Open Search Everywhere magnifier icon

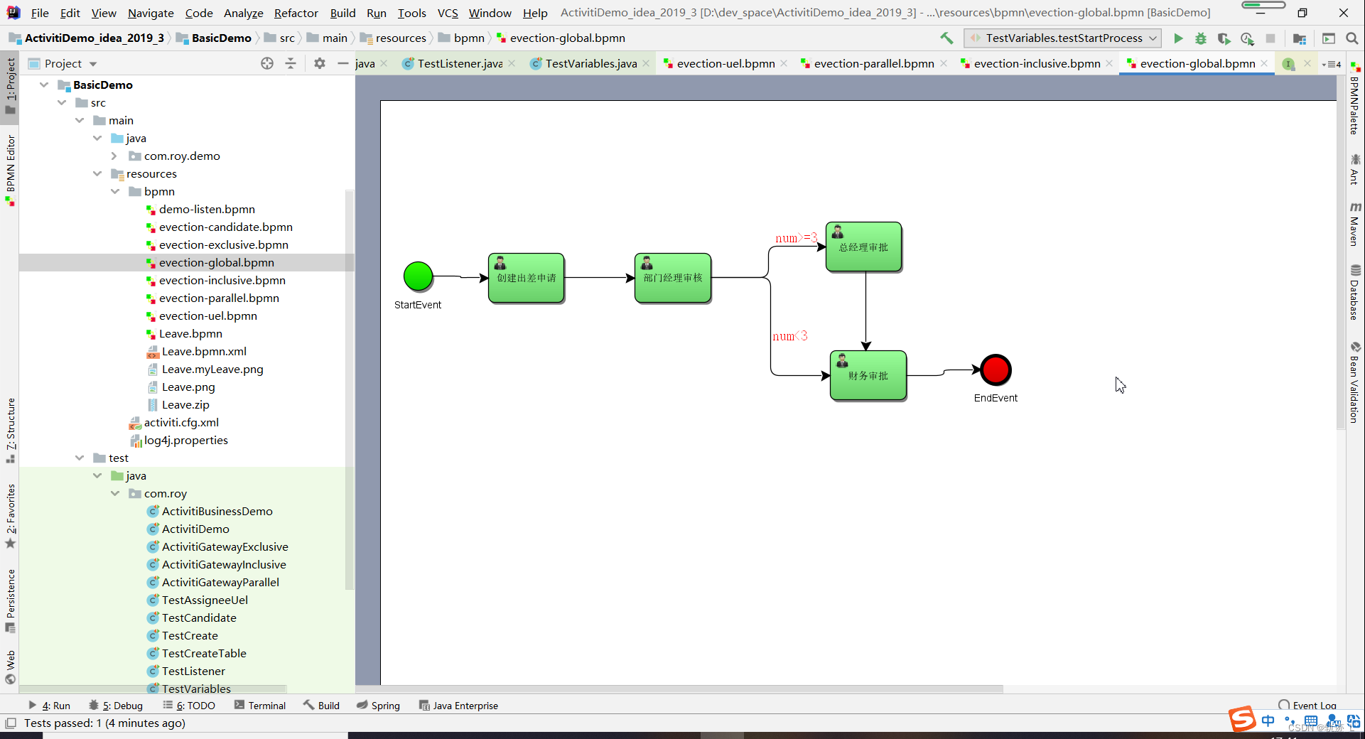[1352, 38]
